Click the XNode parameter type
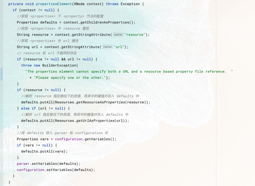Viewport: 255px width, 186px height. click(79, 4)
